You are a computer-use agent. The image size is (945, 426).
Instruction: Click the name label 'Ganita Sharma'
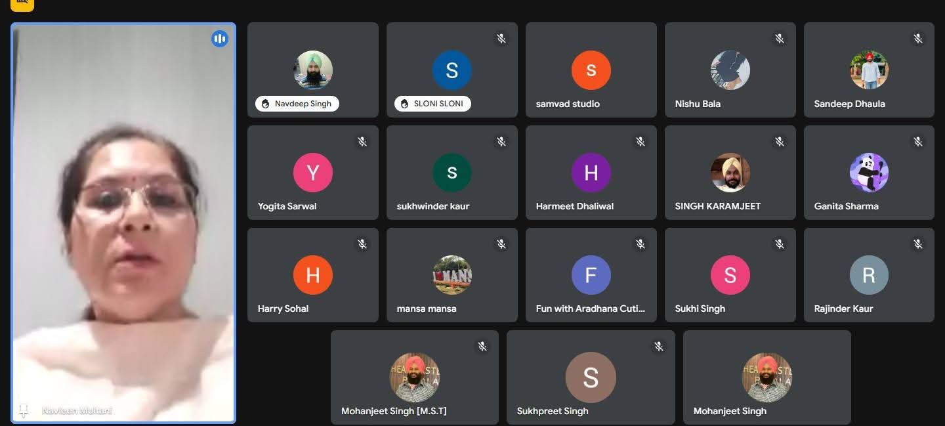click(x=846, y=206)
